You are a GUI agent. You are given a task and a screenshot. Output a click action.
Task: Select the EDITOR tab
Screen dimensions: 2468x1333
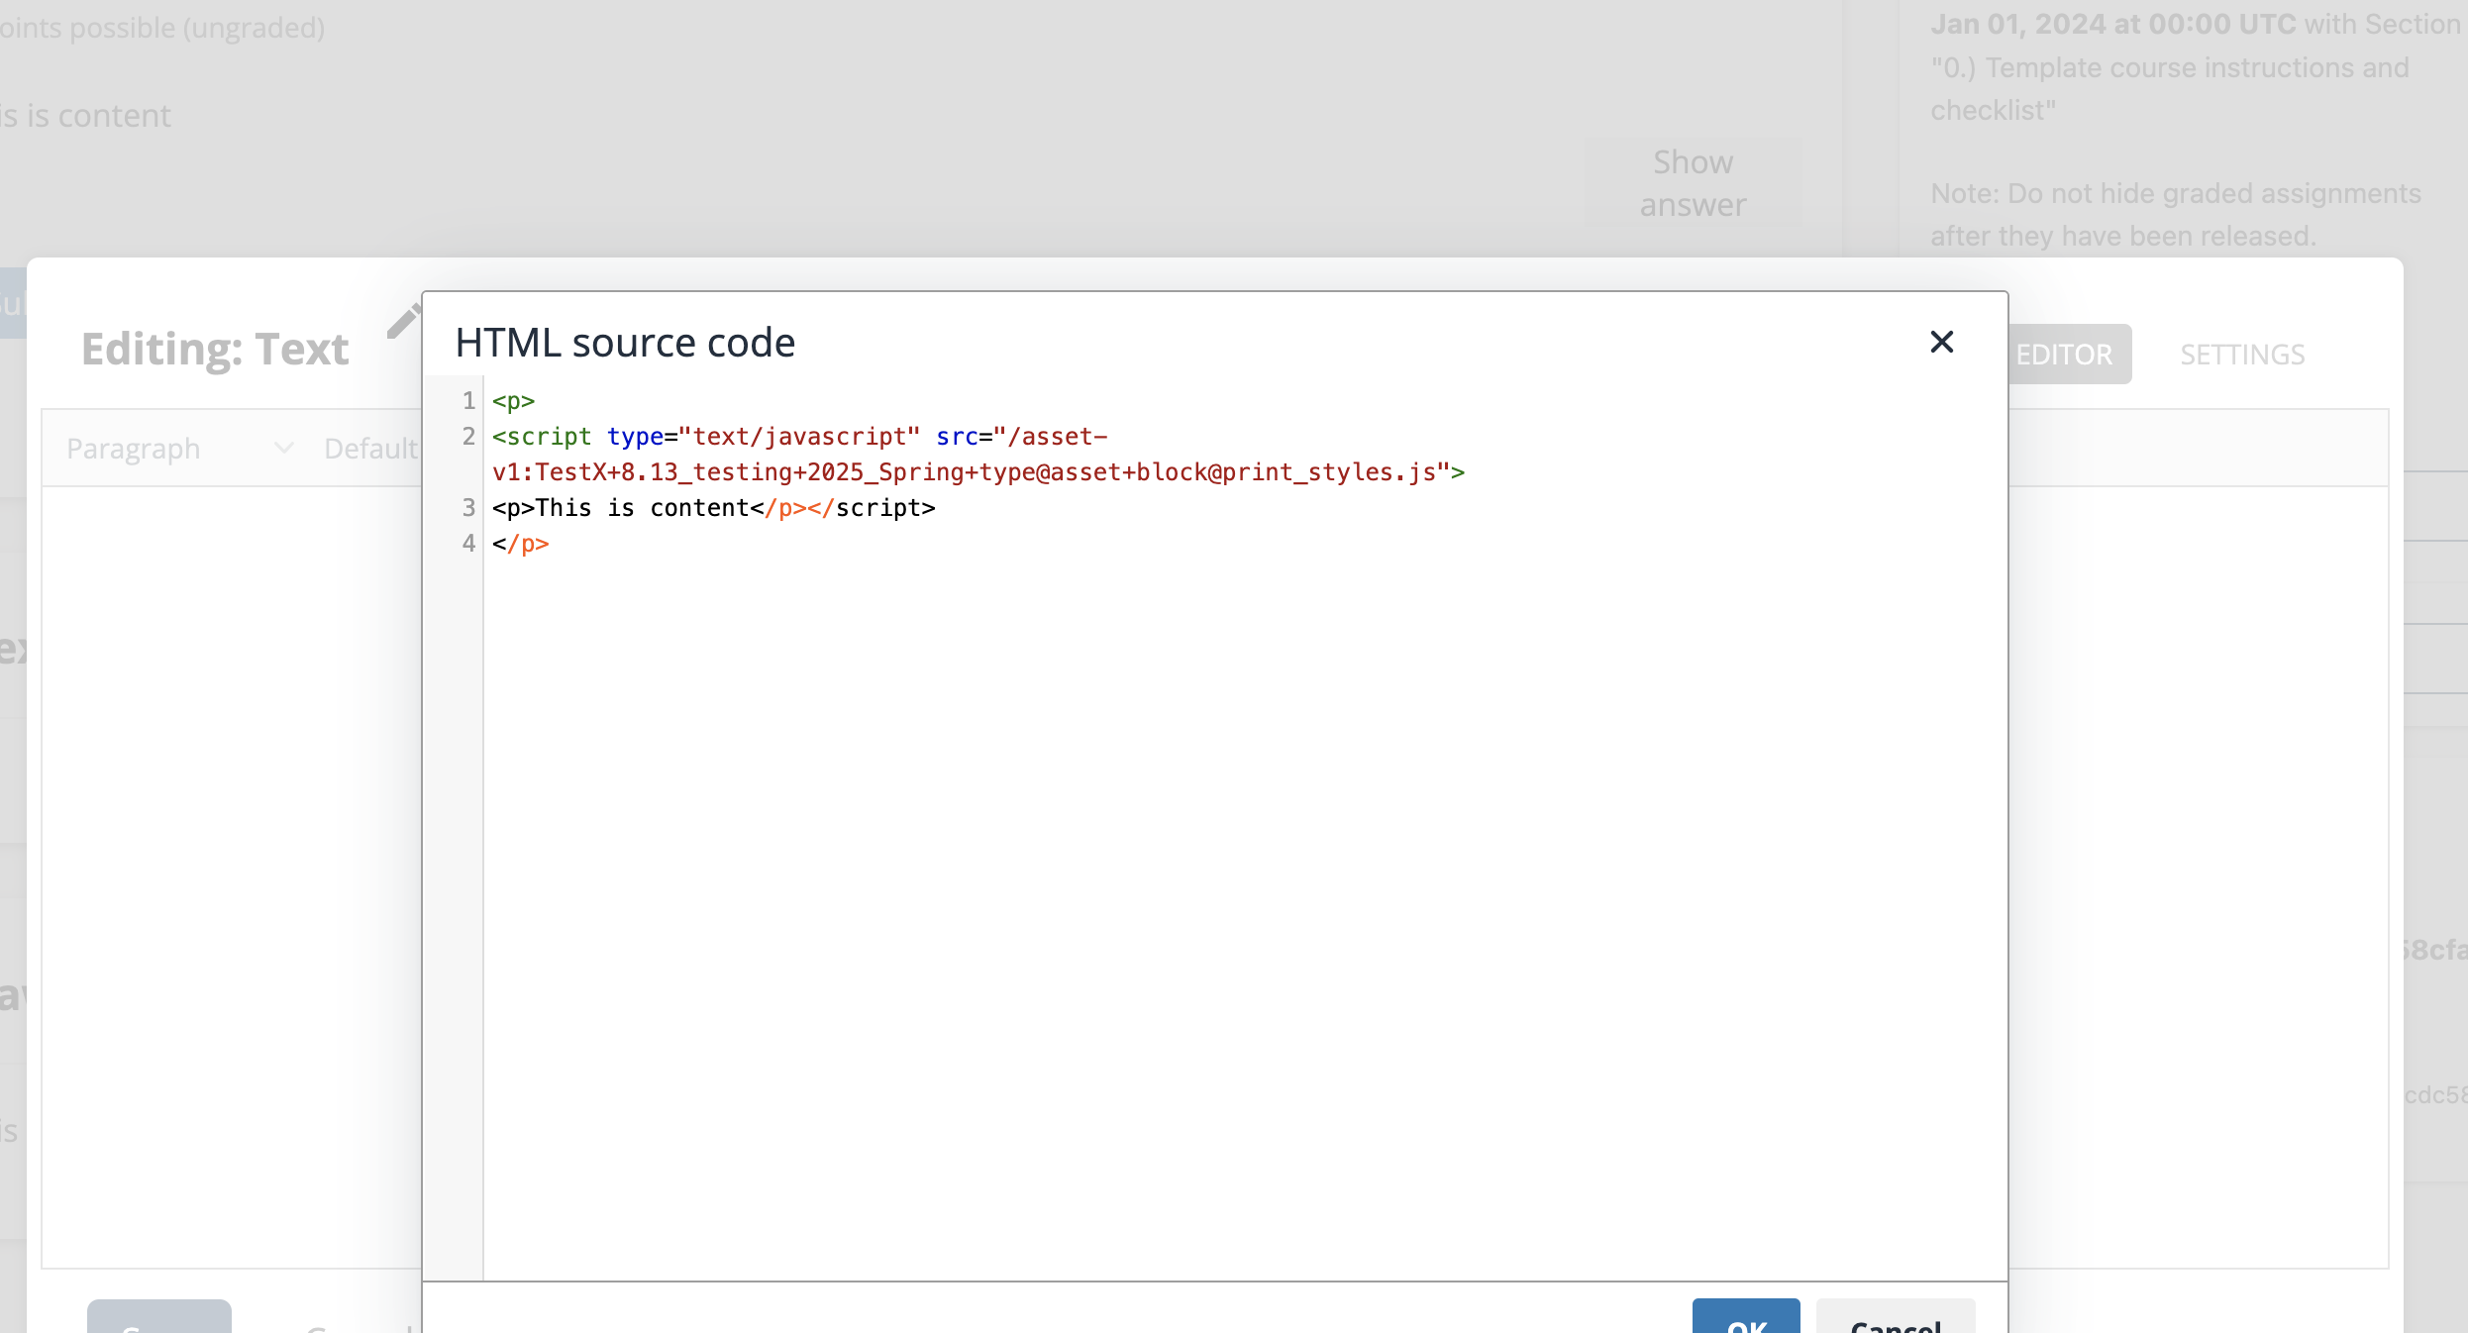[x=2068, y=354]
